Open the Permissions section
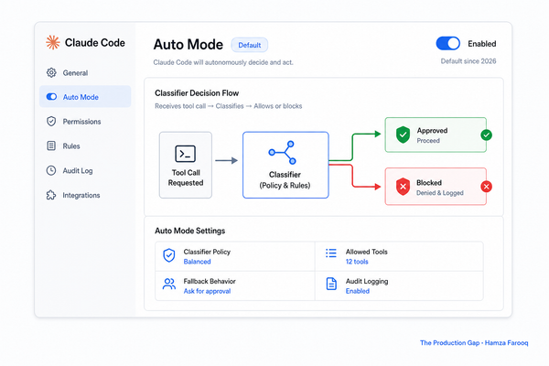Screen dimensions: 549x366 (x=85, y=121)
